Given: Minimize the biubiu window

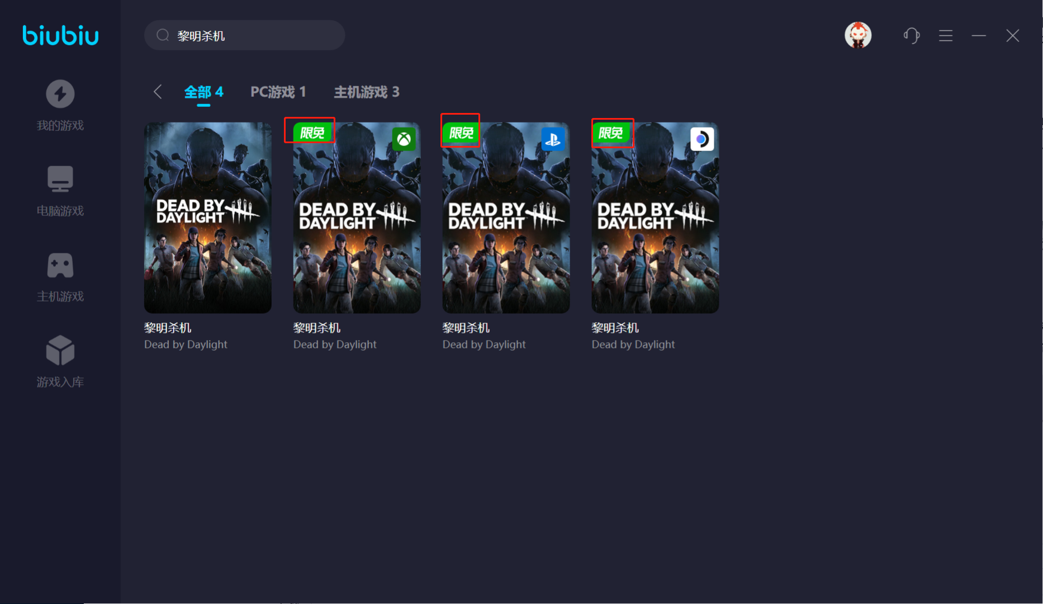Looking at the screenshot, I should [x=979, y=36].
